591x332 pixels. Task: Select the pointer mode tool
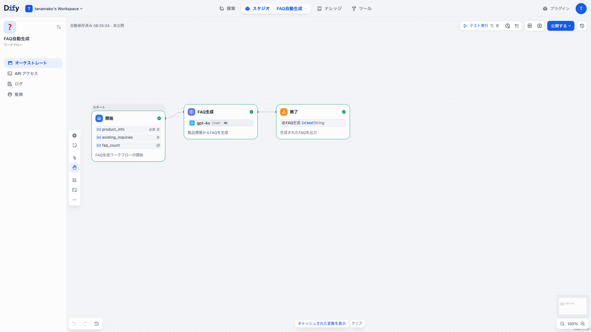pyautogui.click(x=74, y=158)
